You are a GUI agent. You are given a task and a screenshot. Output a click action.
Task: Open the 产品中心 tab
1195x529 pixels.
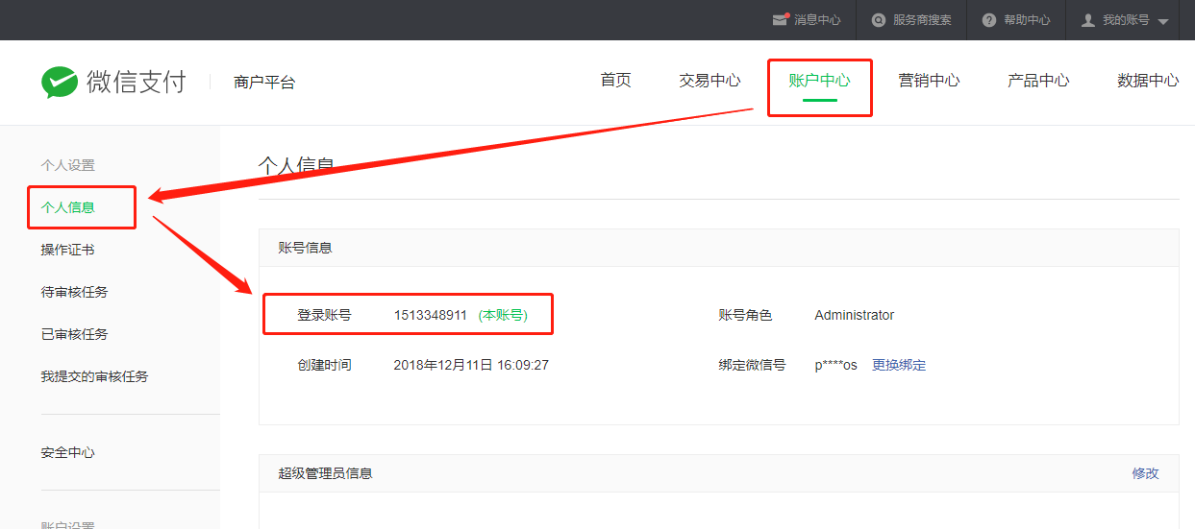pos(1038,81)
